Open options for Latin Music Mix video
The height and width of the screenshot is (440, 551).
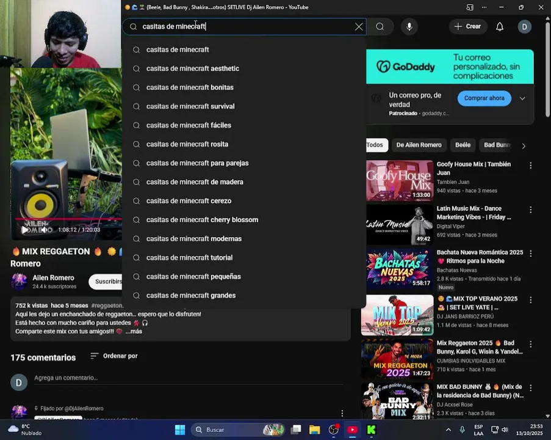(530, 210)
